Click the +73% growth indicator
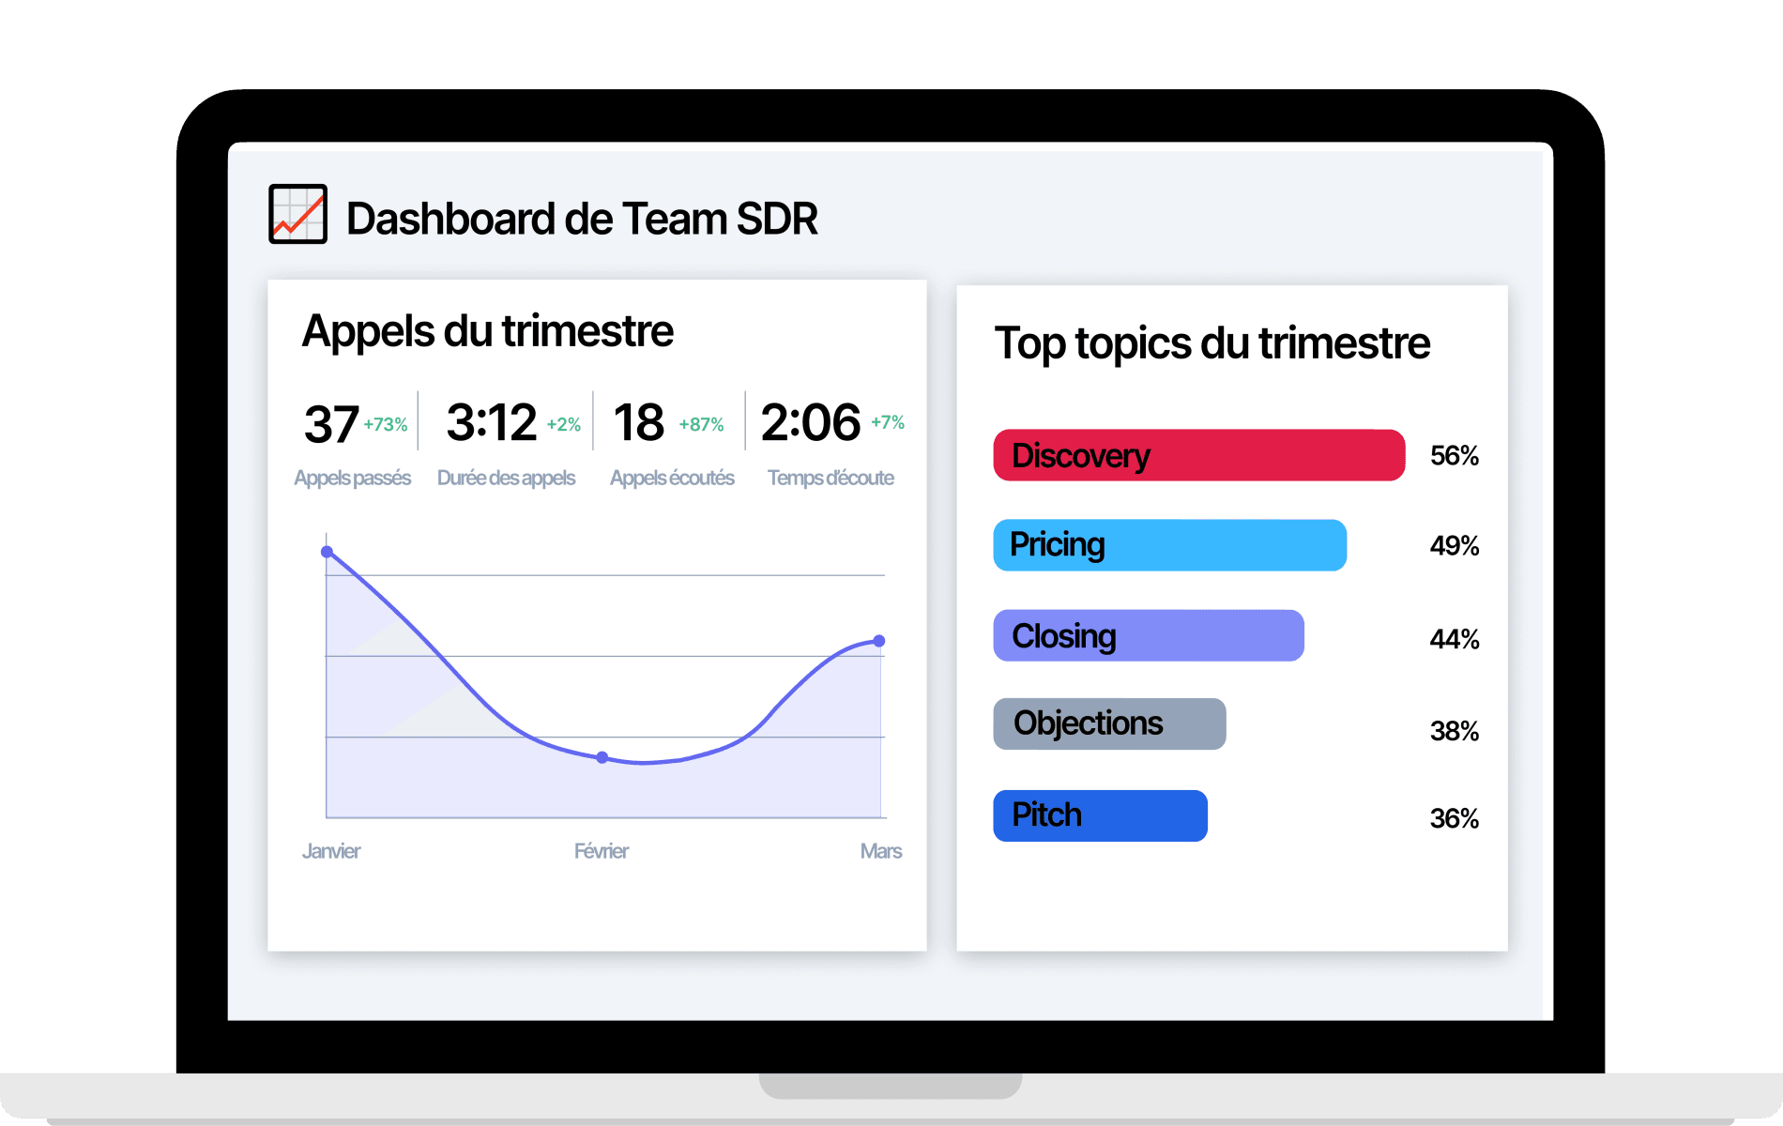Image resolution: width=1783 pixels, height=1126 pixels. pos(385,423)
